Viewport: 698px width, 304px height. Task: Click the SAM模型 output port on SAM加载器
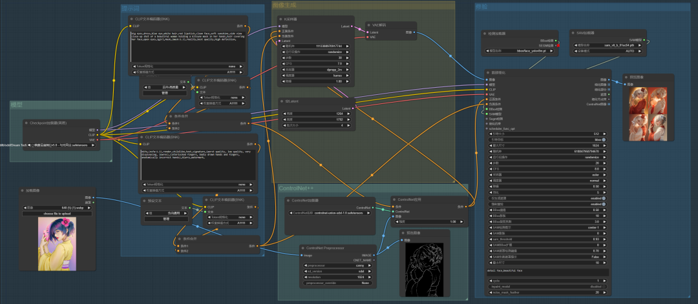tap(644, 41)
